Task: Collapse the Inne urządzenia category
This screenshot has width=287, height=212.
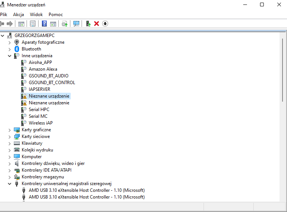Action: 9,56
